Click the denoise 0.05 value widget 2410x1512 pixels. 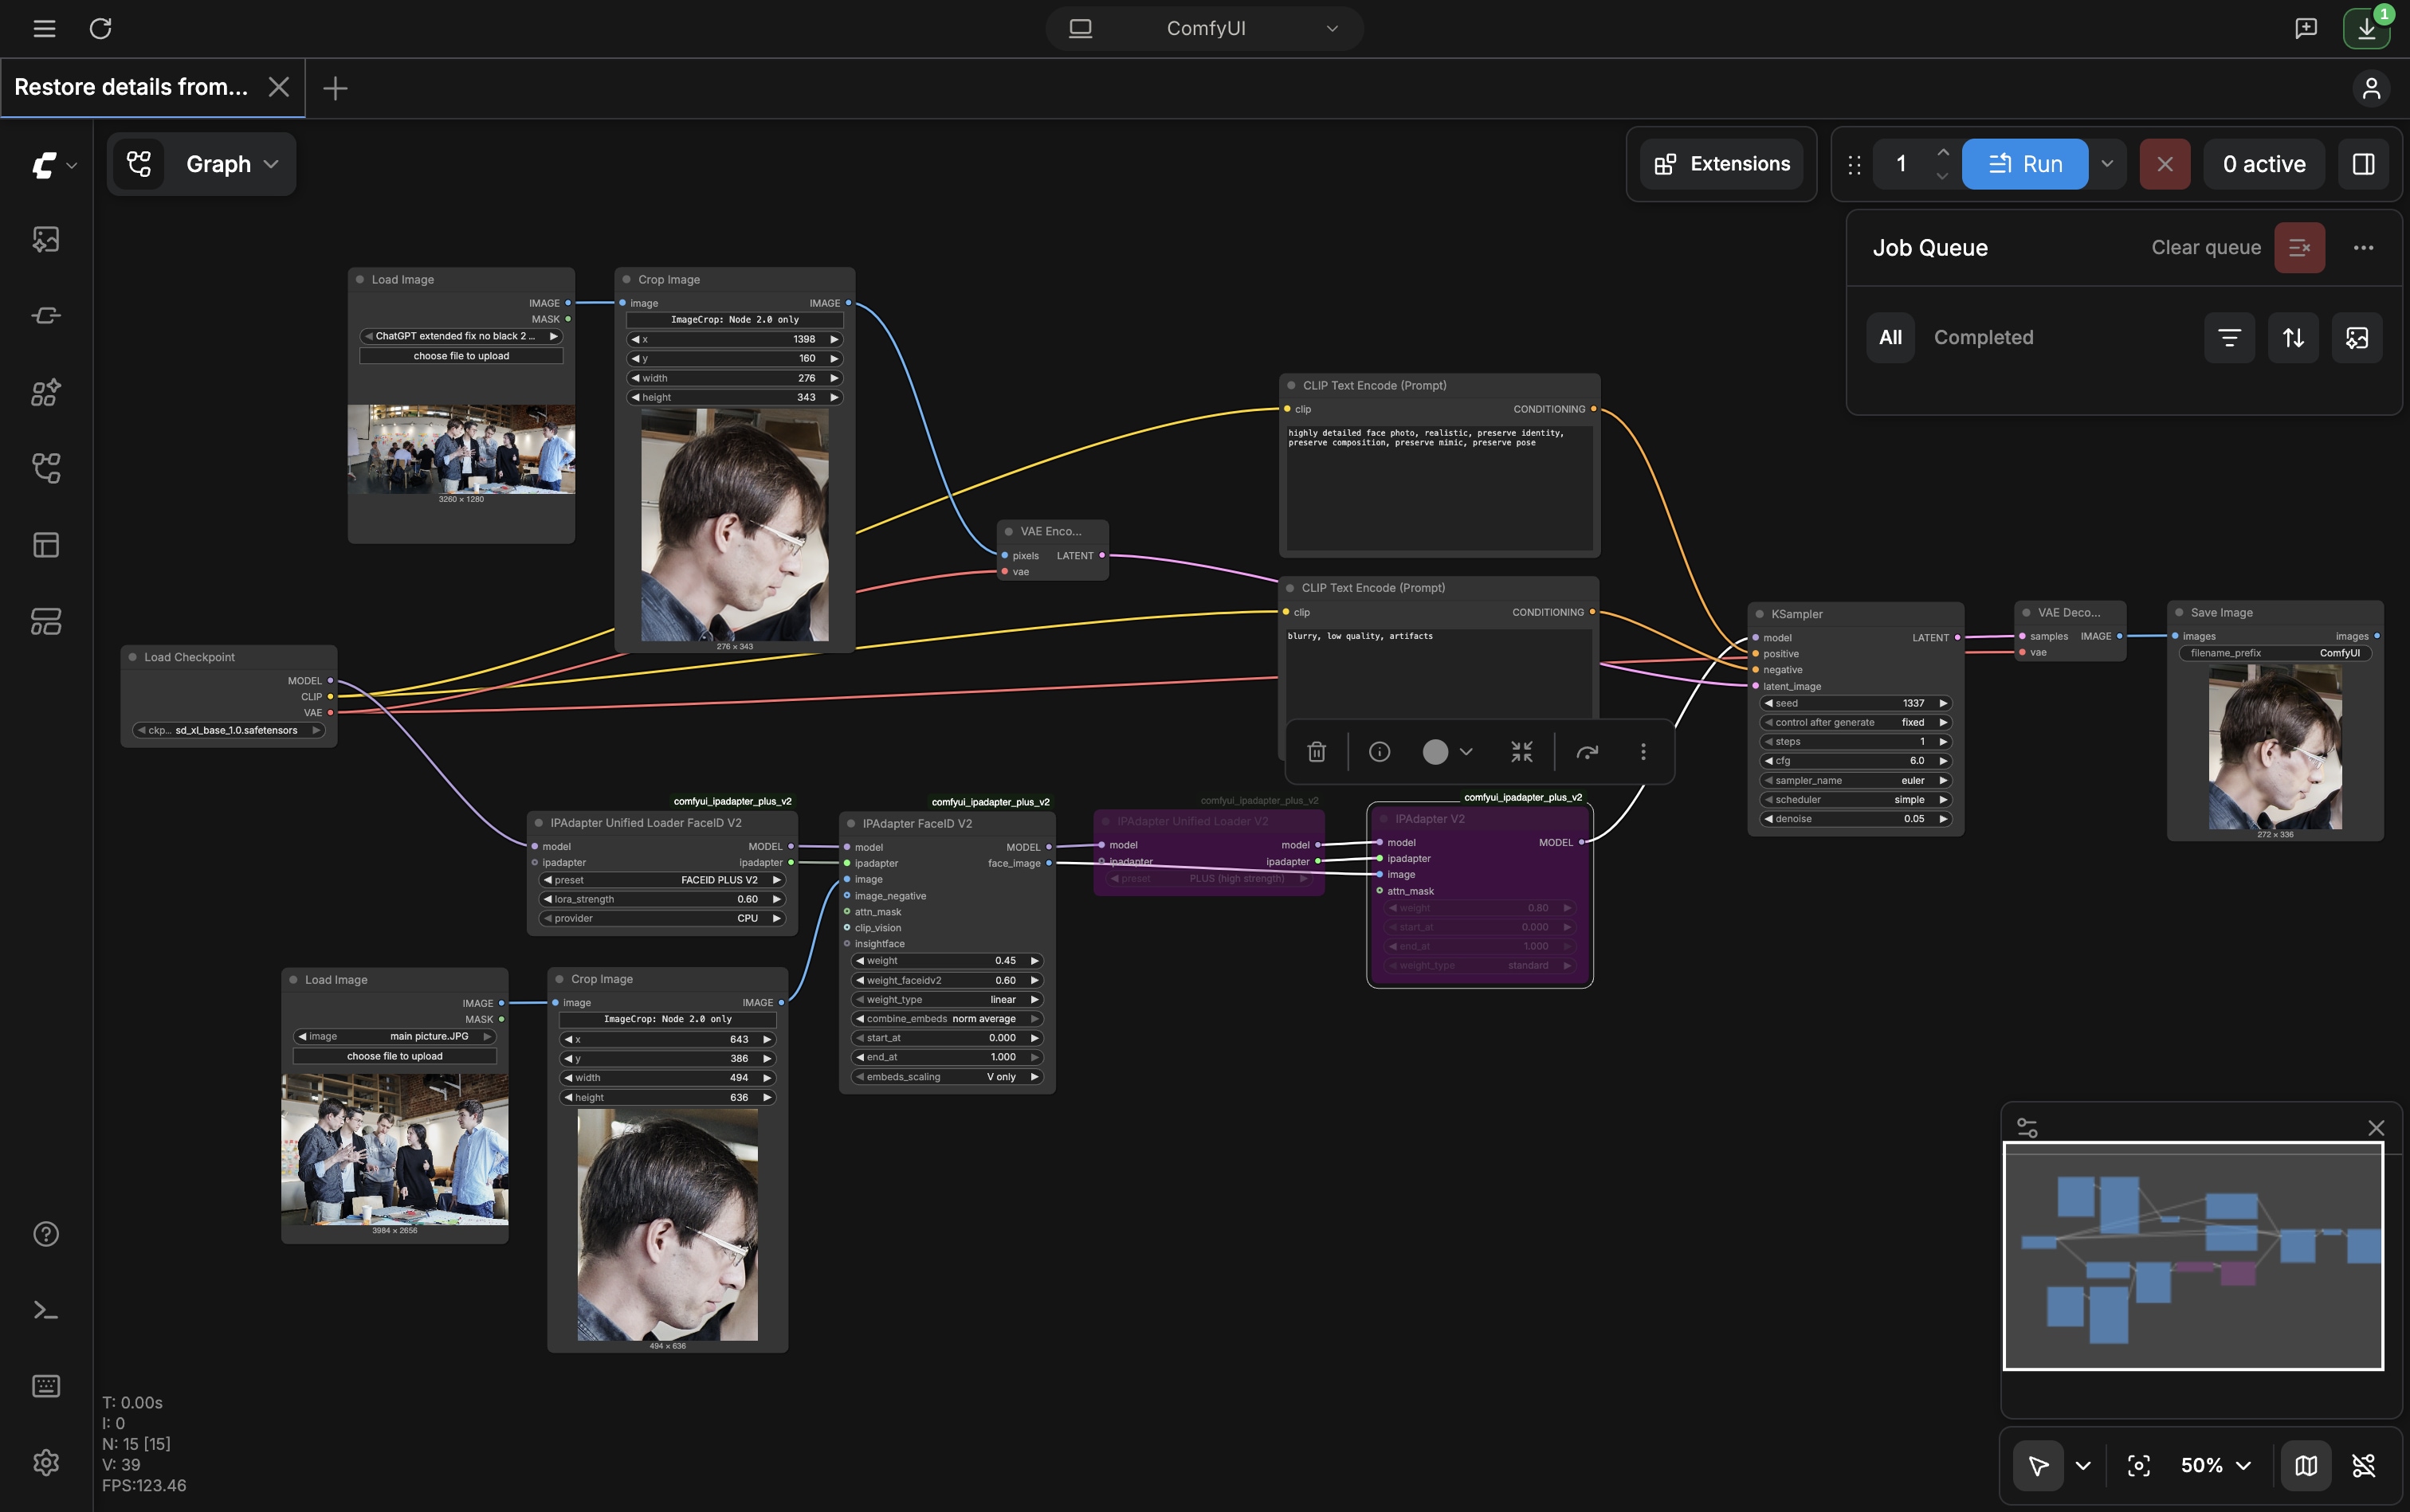pyautogui.click(x=1855, y=819)
